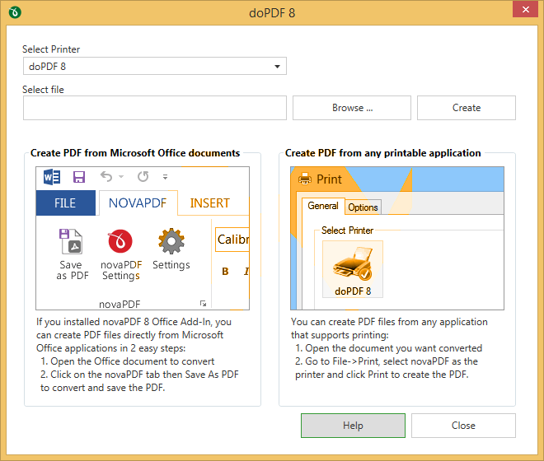
Task: Expand the undo history dropdown arrow
Action: pyautogui.click(x=121, y=177)
